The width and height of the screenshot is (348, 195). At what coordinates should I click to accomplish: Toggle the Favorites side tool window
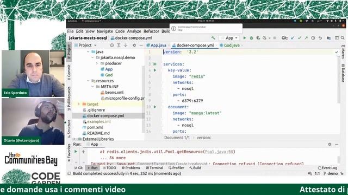click(69, 153)
